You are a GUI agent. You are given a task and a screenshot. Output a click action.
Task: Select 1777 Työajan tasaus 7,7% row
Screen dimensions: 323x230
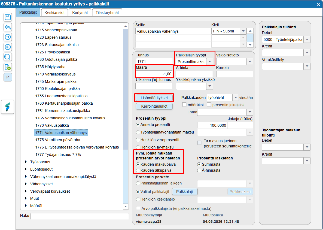[58, 155]
